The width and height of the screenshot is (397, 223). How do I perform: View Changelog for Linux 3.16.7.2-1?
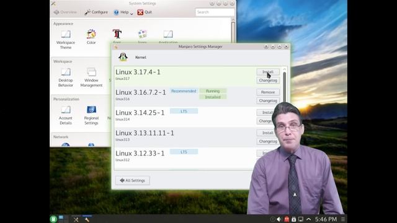[x=268, y=100]
